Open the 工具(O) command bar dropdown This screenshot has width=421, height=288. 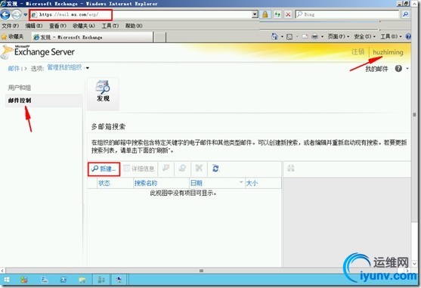click(x=391, y=36)
